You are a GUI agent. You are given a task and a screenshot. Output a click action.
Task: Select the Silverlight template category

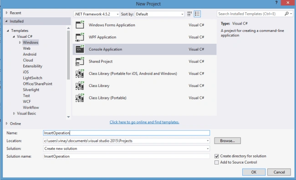(x=31, y=90)
